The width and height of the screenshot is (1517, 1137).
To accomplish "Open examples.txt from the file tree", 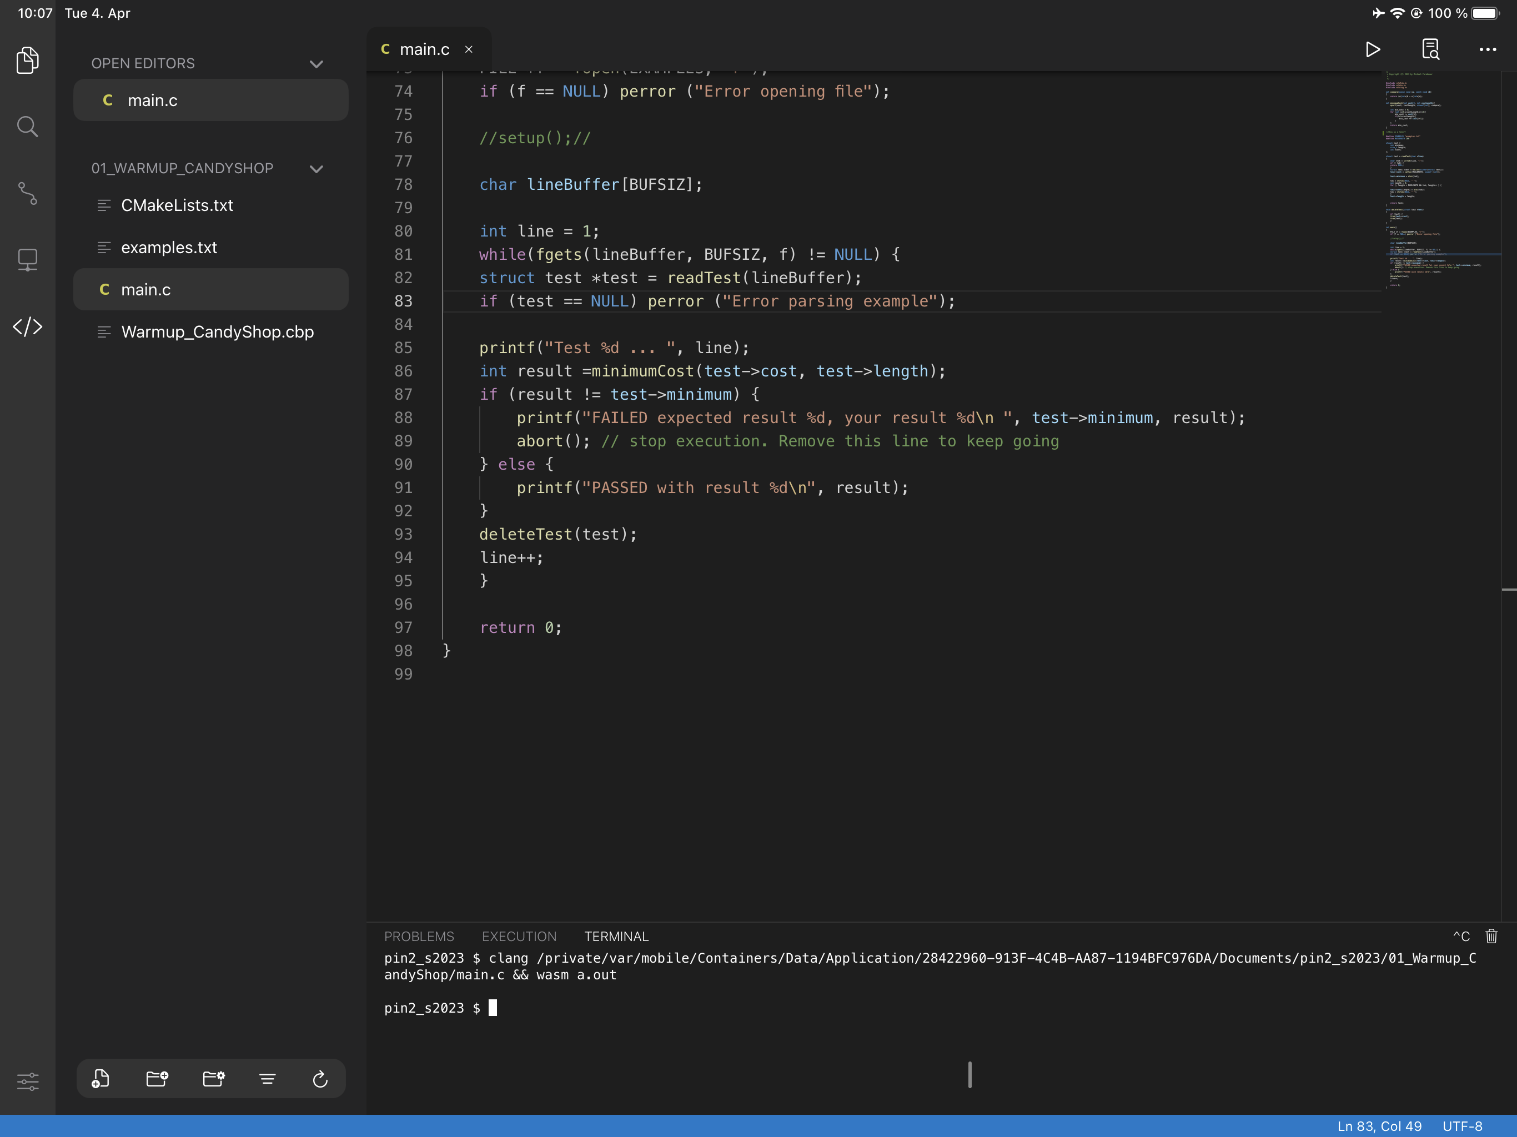I will pos(169,248).
